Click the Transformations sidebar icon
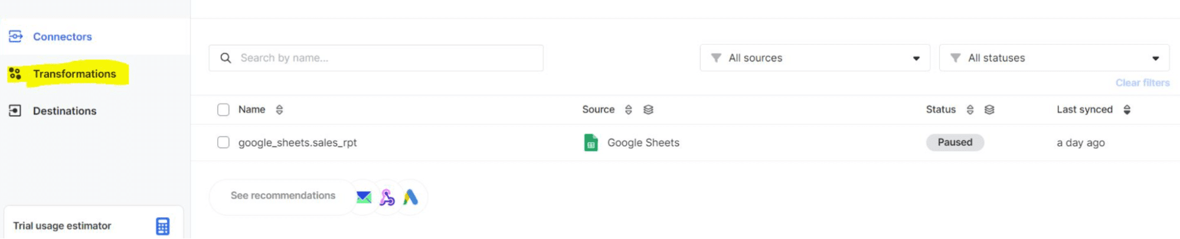Image resolution: width=1180 pixels, height=239 pixels. [15, 74]
